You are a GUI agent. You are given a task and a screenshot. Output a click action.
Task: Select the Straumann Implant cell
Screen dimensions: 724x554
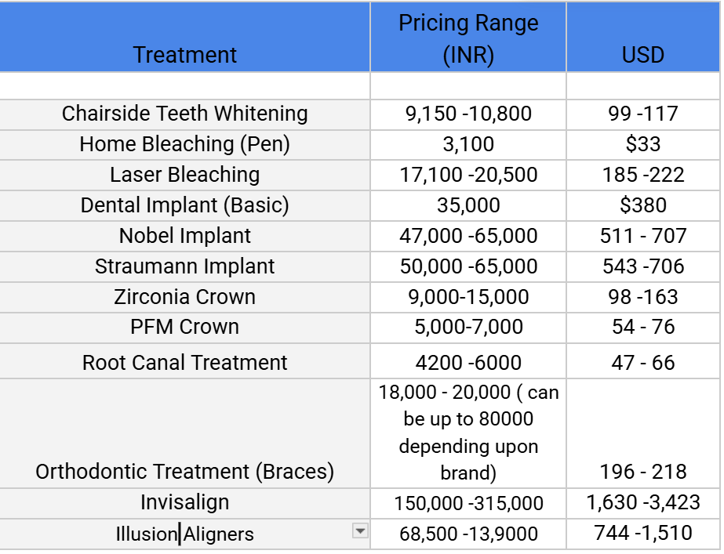(x=185, y=266)
